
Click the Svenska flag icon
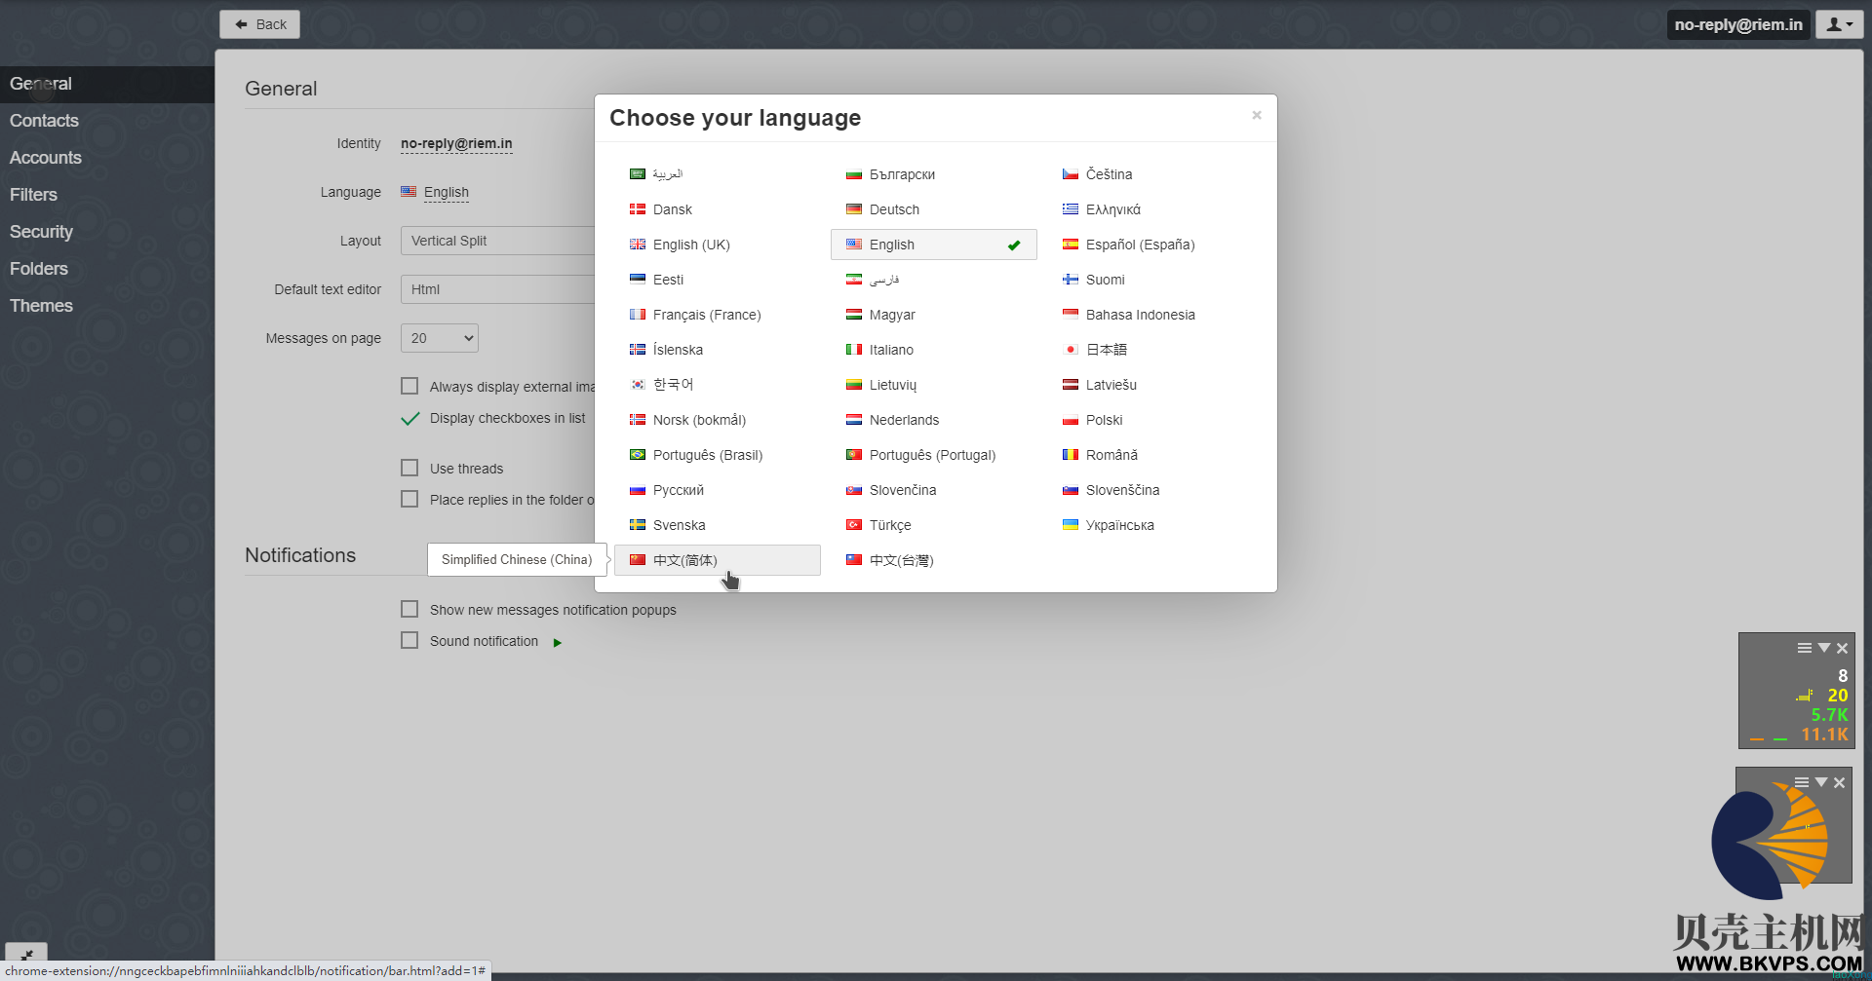638,525
